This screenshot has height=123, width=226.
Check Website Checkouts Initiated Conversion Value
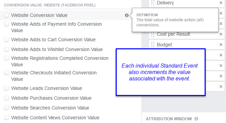click(6, 73)
